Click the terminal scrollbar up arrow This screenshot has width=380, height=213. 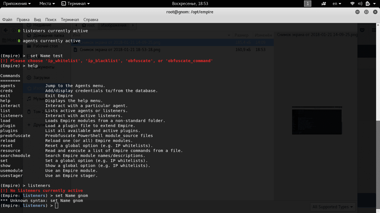coord(378,26)
